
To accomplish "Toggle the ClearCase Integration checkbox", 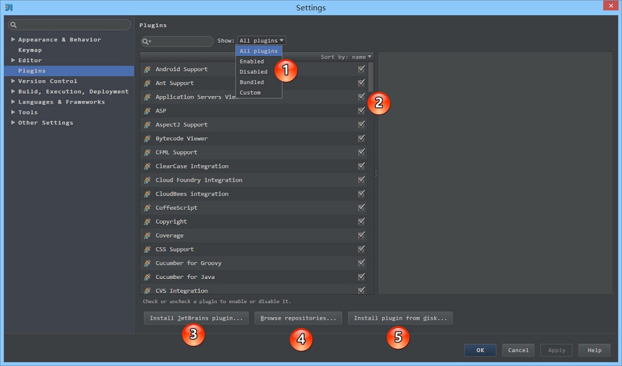I will [361, 166].
